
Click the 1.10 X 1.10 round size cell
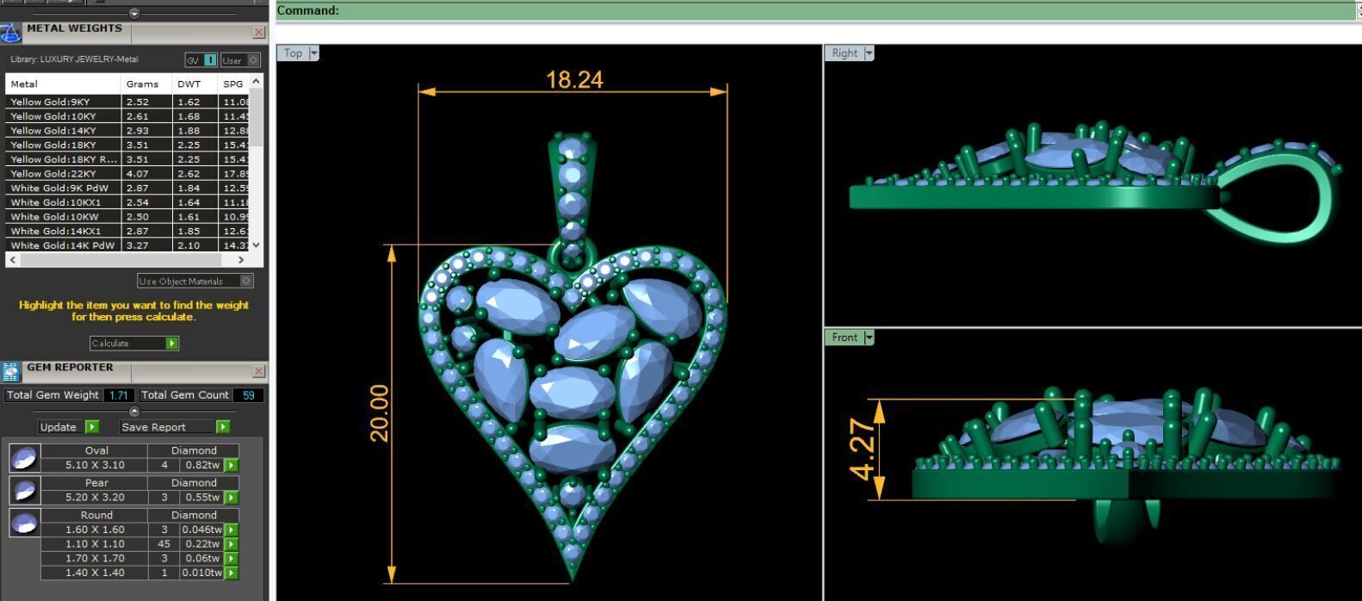click(95, 544)
